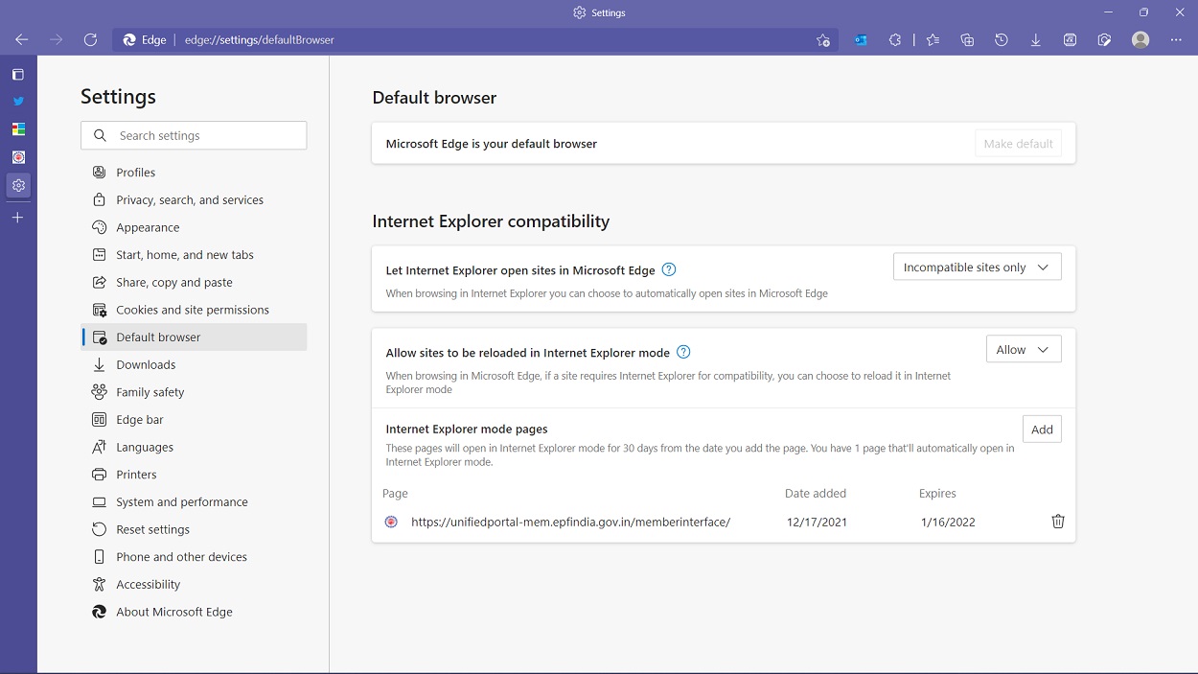This screenshot has width=1198, height=674.
Task: Open the Settings and more menu
Action: point(1177,40)
